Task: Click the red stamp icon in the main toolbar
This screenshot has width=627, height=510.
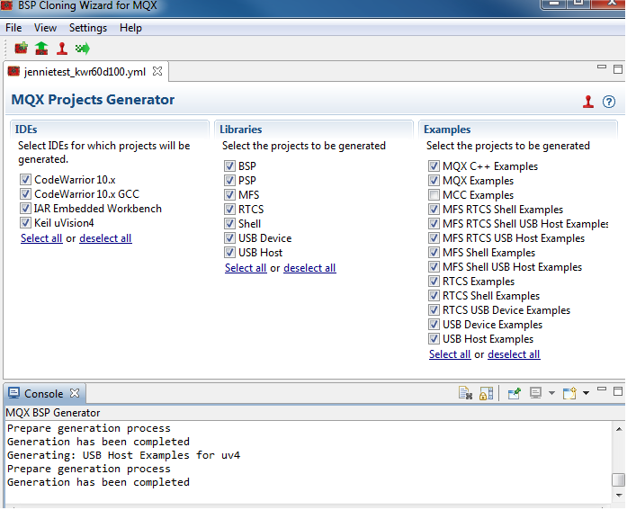Action: click(x=62, y=49)
